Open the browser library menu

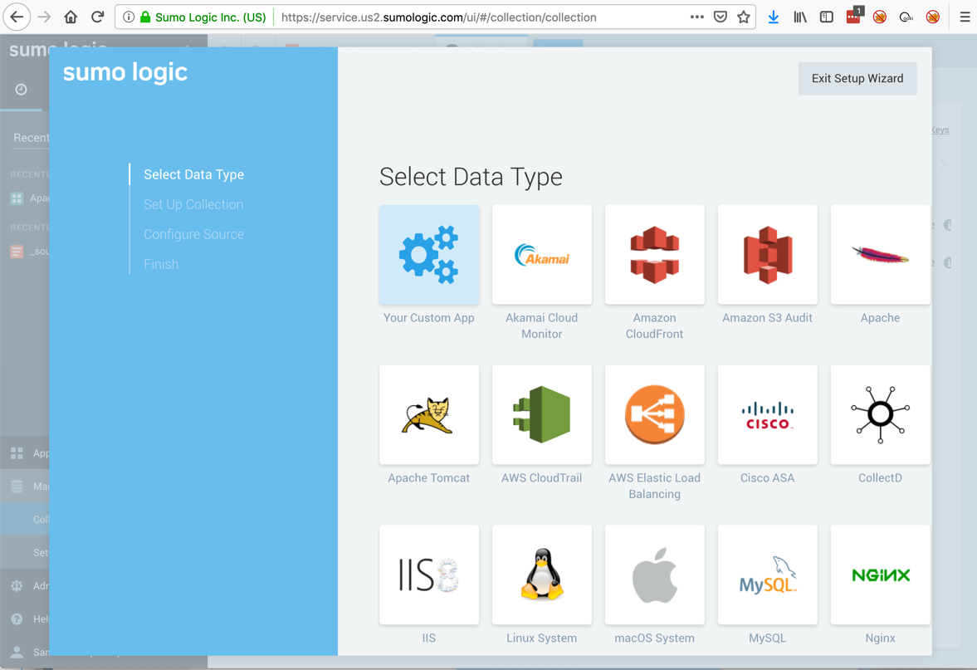pos(800,17)
